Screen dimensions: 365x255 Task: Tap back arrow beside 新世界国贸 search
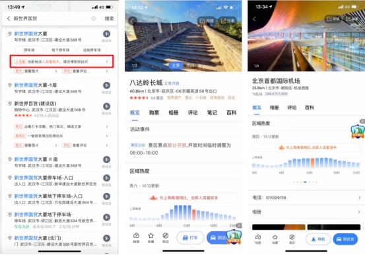pos(9,18)
